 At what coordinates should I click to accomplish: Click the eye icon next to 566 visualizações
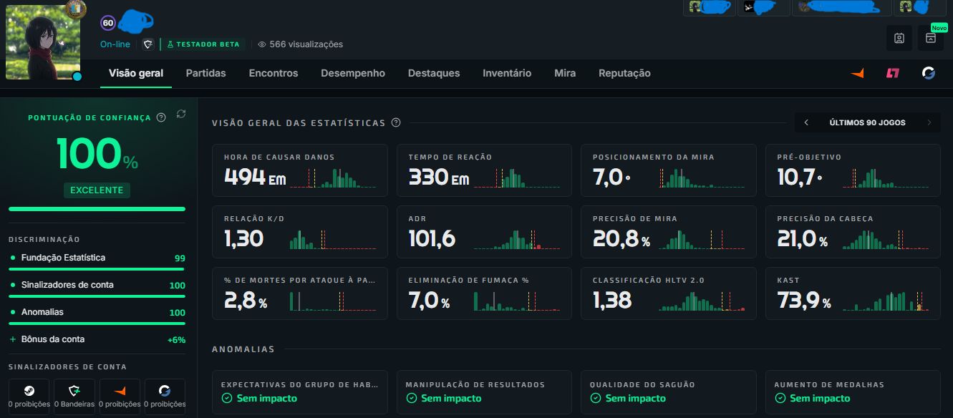[x=262, y=44]
